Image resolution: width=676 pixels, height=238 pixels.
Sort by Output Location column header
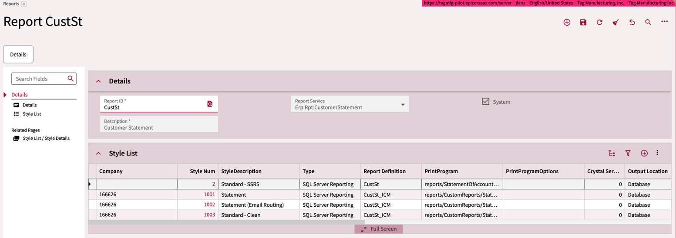point(648,171)
